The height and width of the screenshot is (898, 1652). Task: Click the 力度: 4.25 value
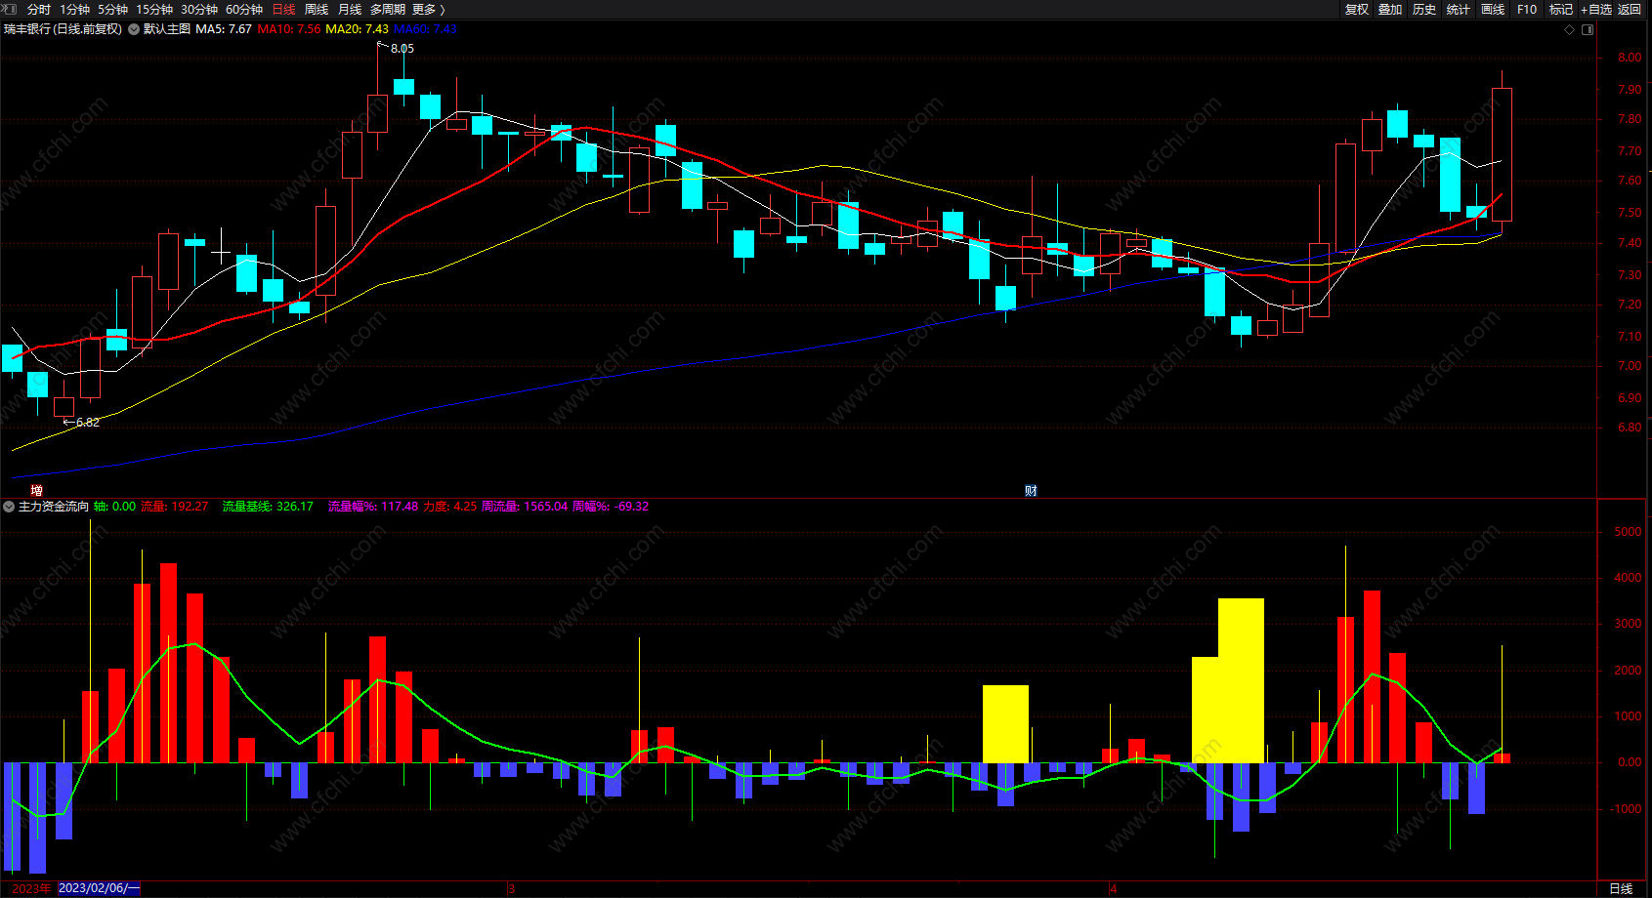[x=450, y=507]
